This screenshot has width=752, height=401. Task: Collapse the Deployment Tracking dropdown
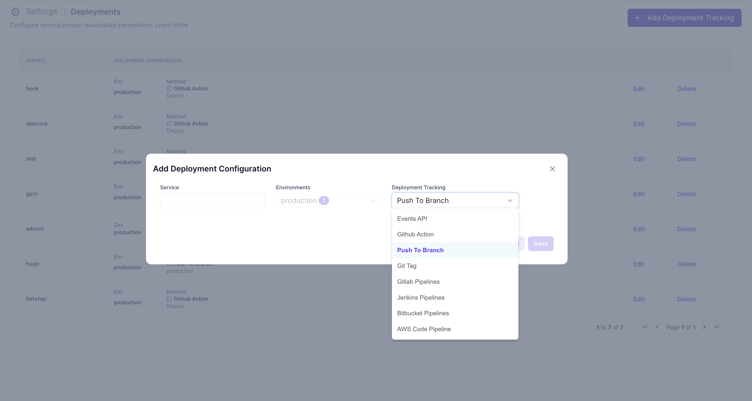510,200
